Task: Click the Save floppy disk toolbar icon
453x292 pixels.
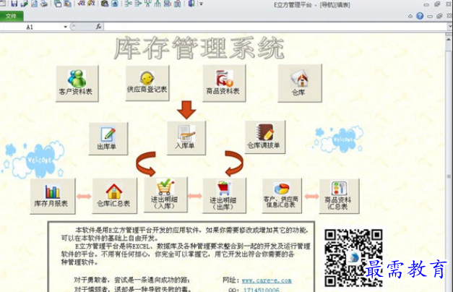Action: (14, 4)
